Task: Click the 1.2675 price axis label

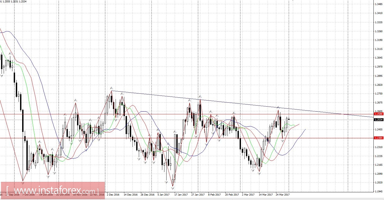Action: [x=379, y=103]
